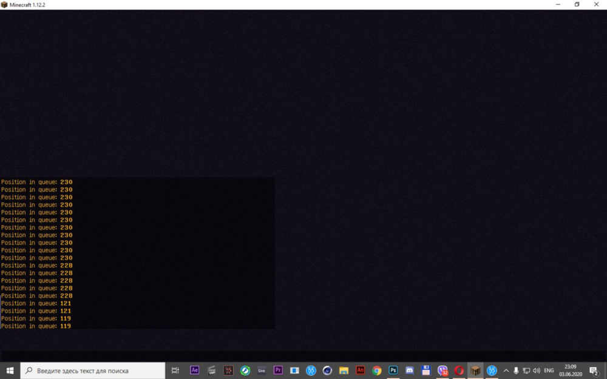Open the notification center
This screenshot has height=379, width=607.
[594, 371]
